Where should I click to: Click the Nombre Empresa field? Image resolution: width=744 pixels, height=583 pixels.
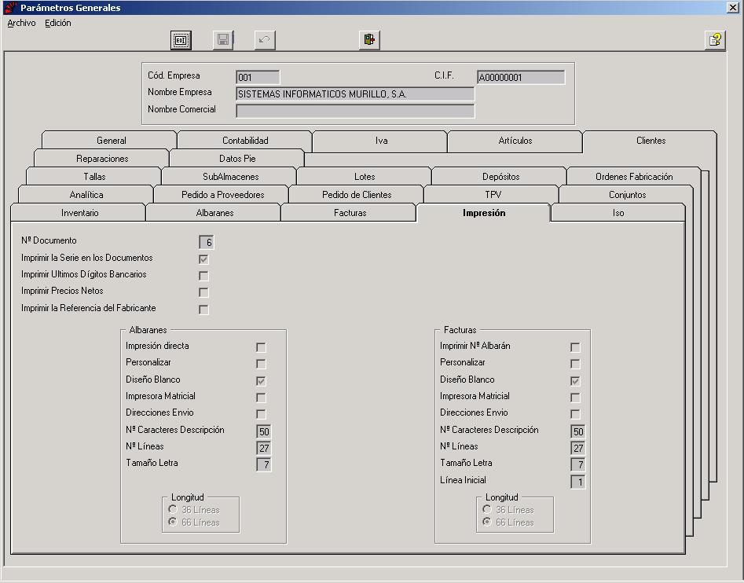click(355, 94)
